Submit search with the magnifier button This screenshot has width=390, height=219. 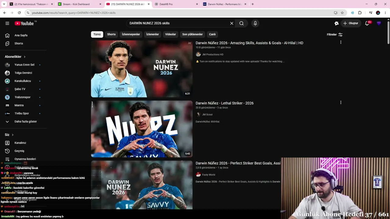(x=242, y=23)
